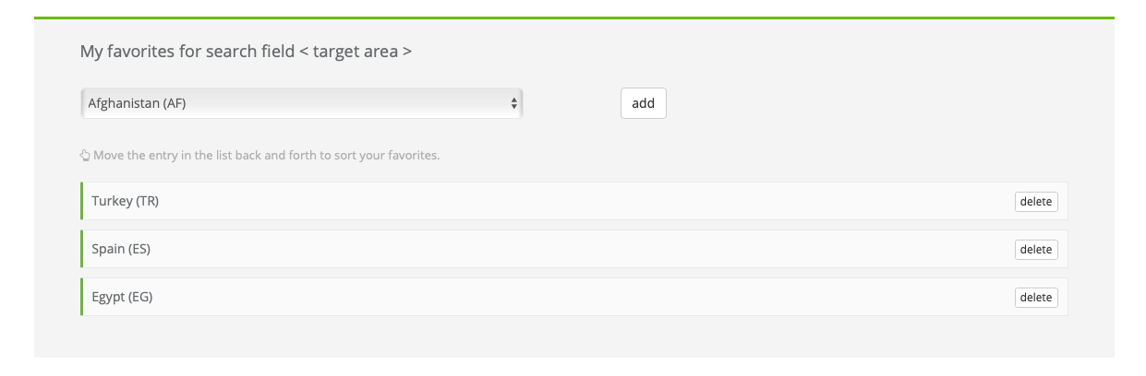Remove Egypt (EG) using its delete button

pyautogui.click(x=1035, y=298)
